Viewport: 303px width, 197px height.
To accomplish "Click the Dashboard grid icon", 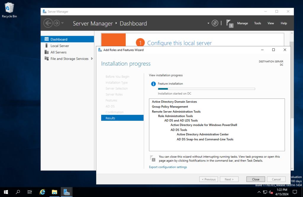I will coord(46,39).
